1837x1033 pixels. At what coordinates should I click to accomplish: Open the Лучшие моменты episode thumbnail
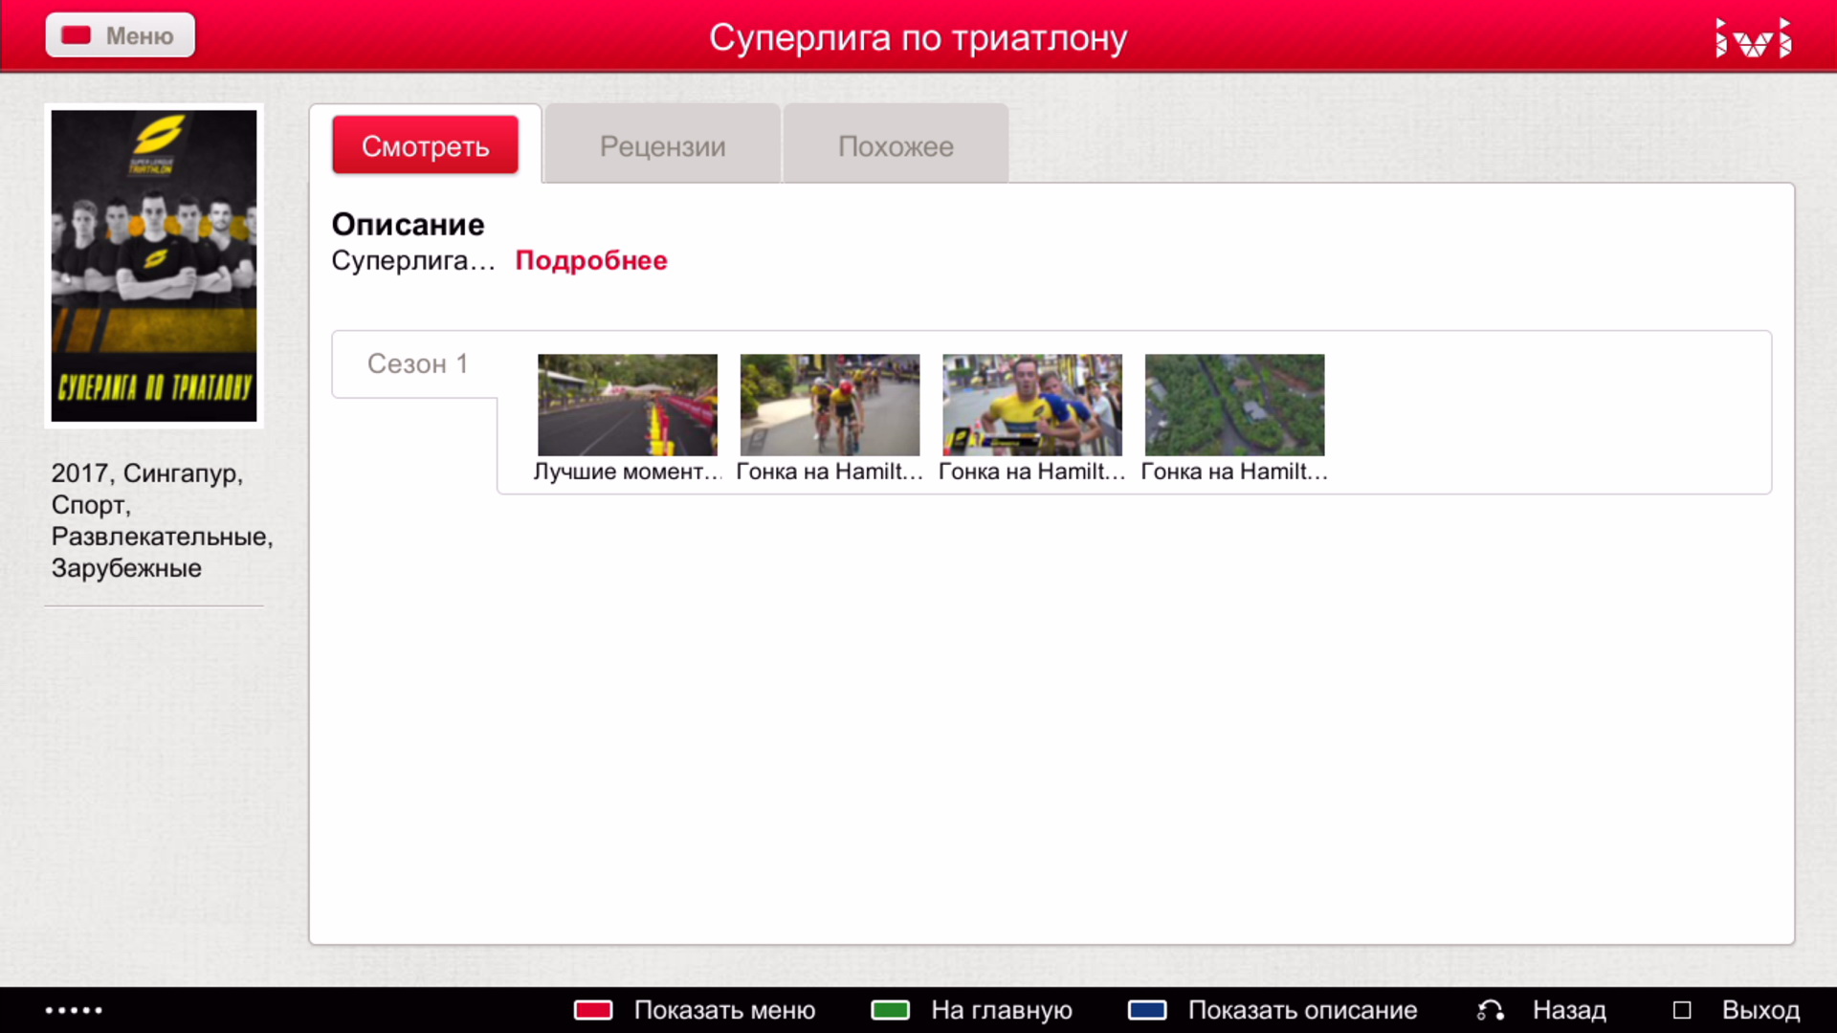[x=628, y=405]
